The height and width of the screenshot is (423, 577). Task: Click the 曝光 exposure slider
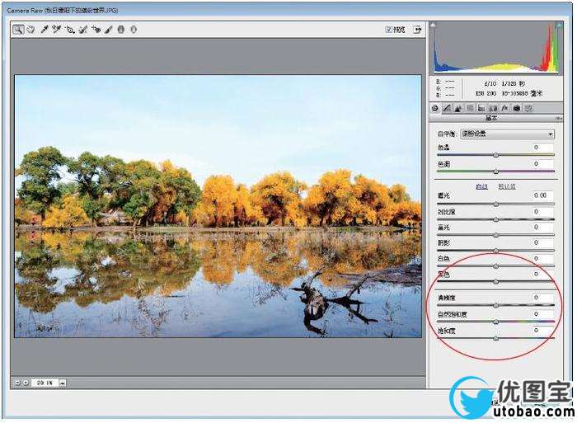[495, 204]
